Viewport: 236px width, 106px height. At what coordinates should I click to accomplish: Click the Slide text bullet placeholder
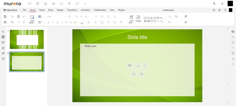tap(90, 46)
